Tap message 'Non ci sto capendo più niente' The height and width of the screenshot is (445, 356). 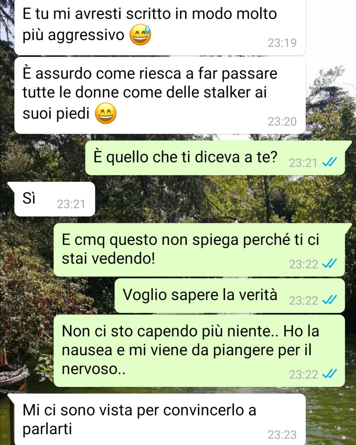coord(199,351)
